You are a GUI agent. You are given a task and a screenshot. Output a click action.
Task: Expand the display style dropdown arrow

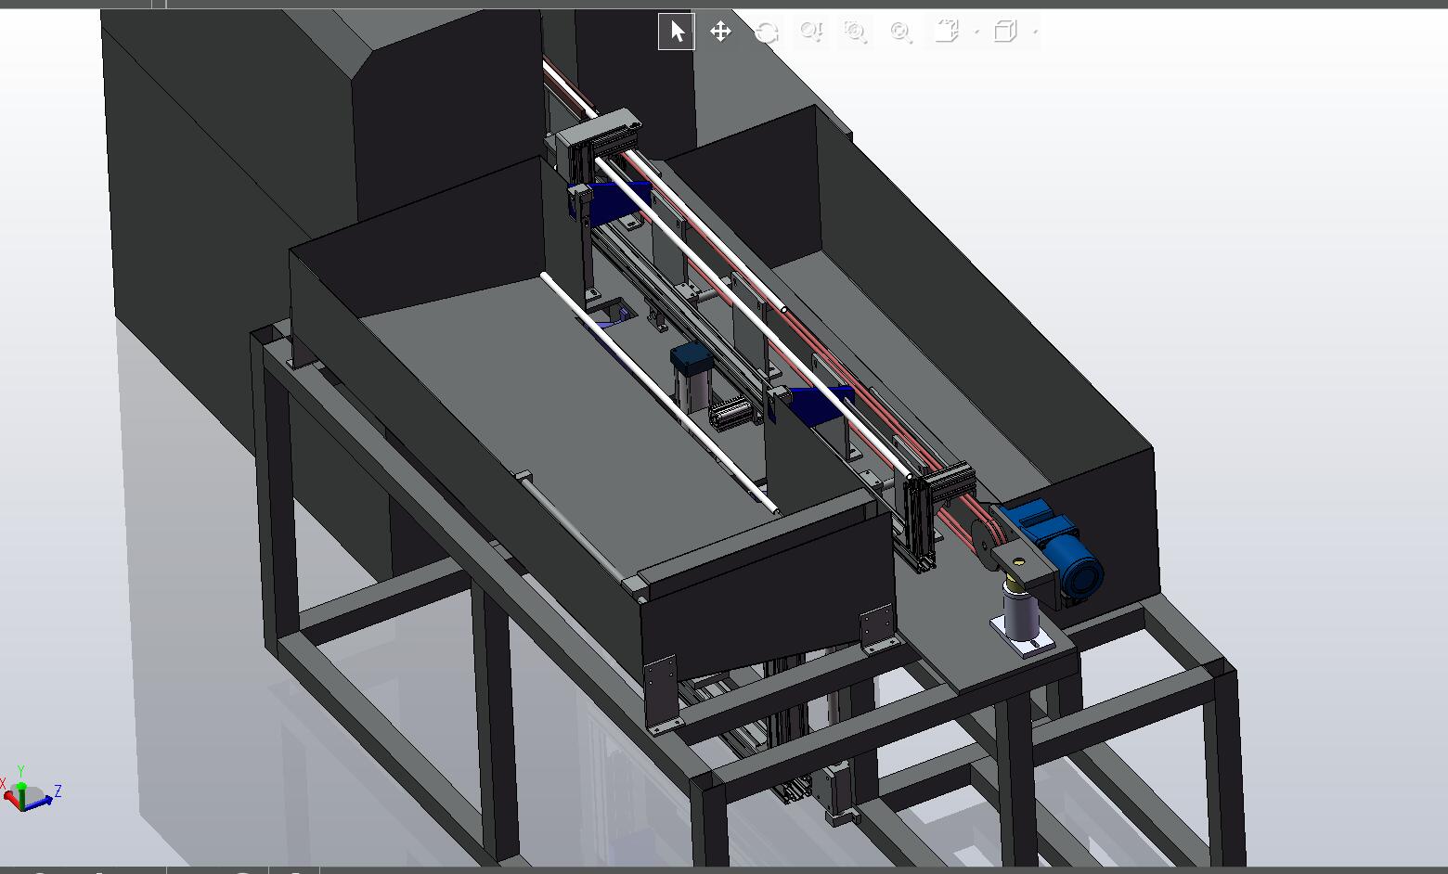click(x=1035, y=32)
